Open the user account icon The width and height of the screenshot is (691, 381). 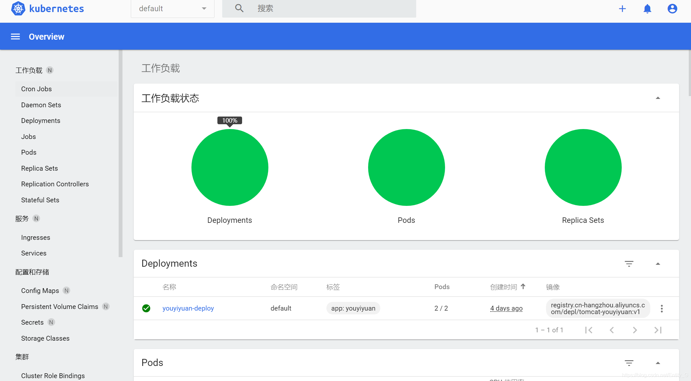[x=672, y=9]
